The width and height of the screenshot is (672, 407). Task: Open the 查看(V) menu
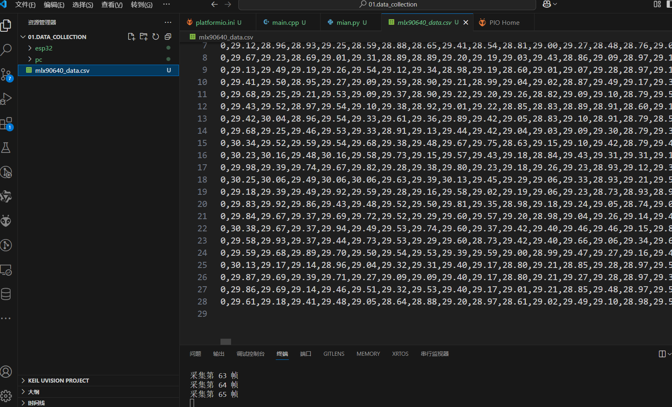(112, 5)
